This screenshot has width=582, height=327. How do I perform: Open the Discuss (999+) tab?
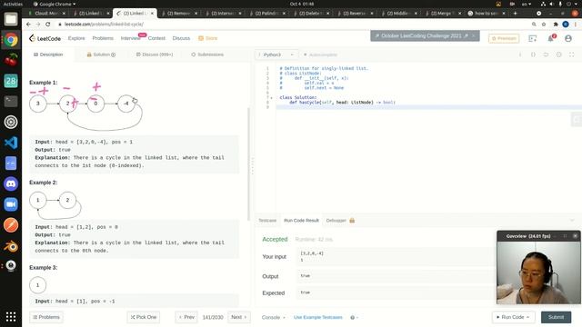pyautogui.click(x=155, y=54)
